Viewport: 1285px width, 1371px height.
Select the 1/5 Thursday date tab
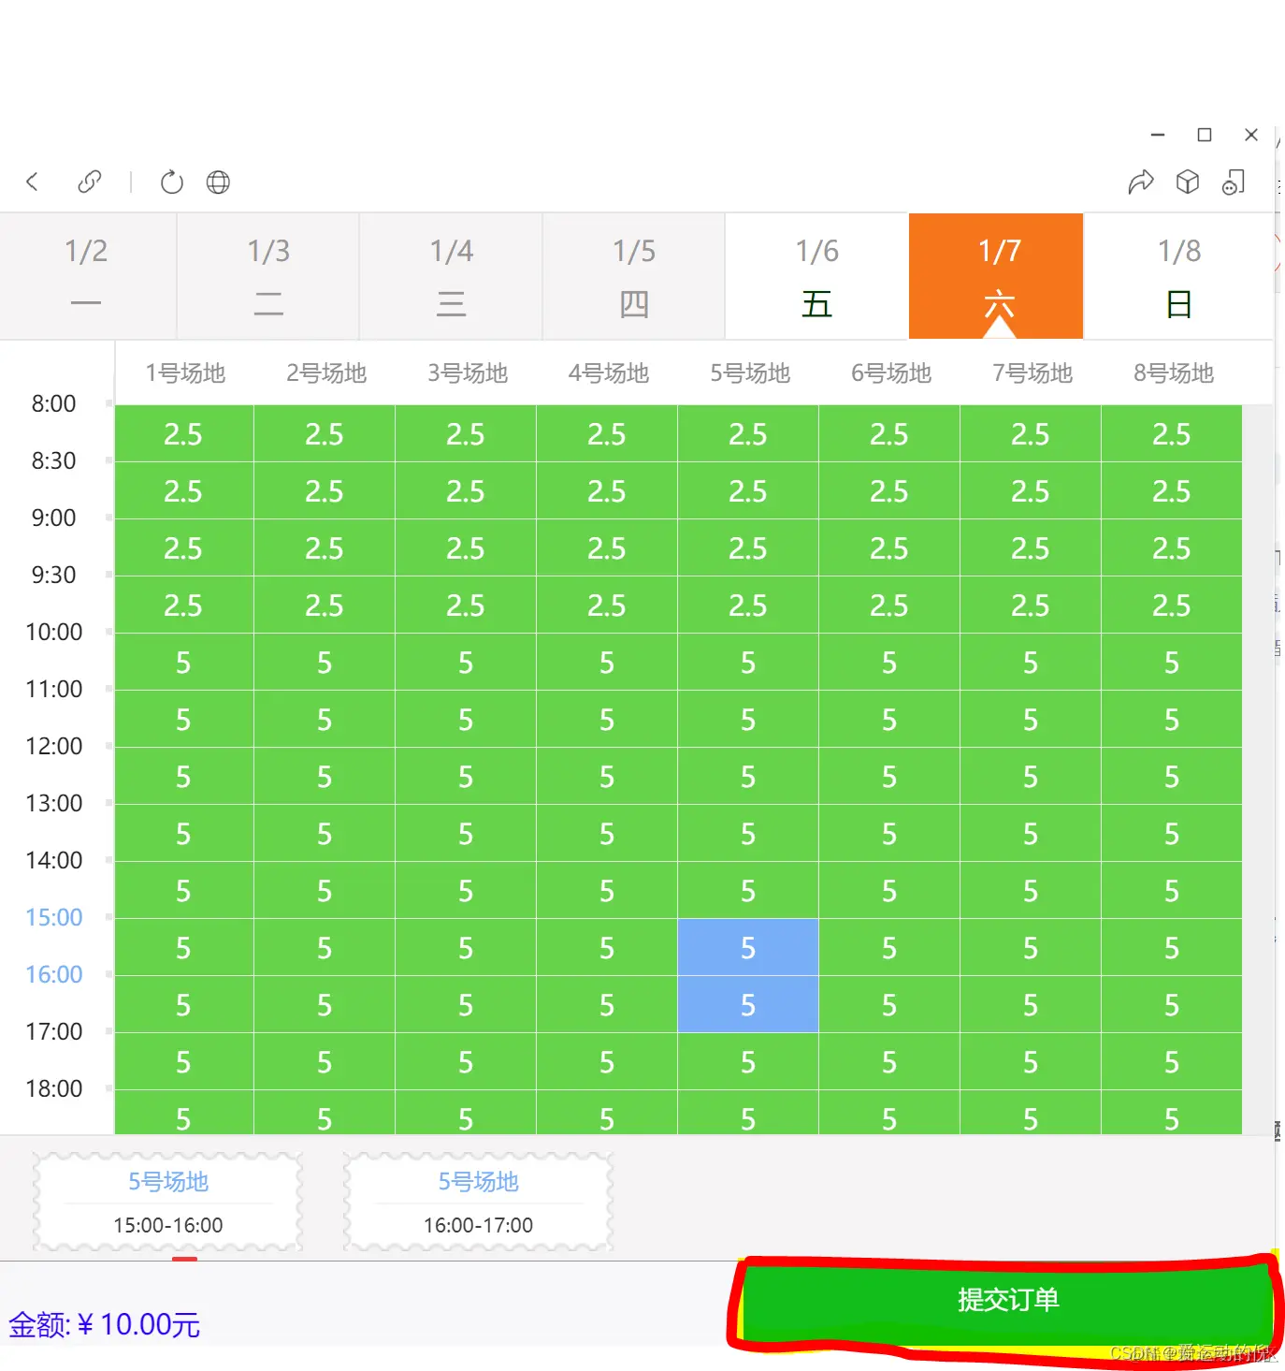point(634,276)
